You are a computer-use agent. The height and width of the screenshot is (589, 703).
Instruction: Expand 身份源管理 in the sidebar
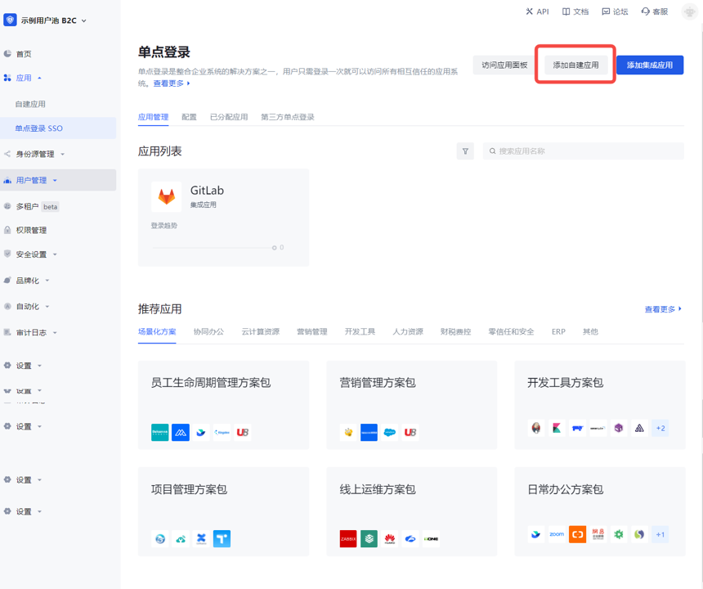pyautogui.click(x=36, y=154)
